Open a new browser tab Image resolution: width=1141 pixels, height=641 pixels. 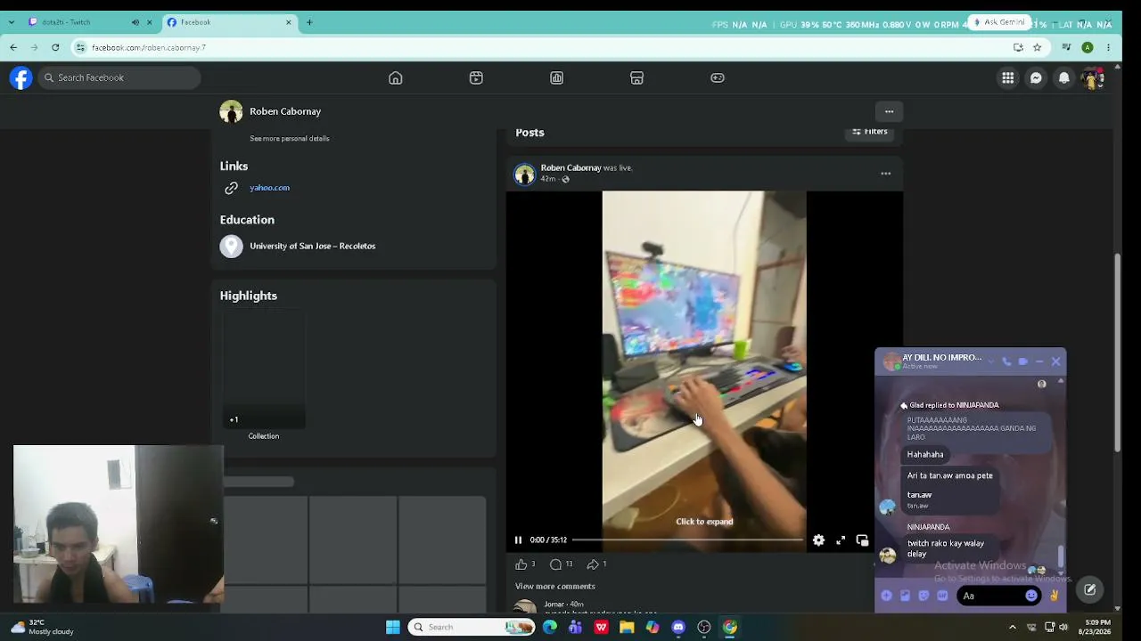[309, 22]
